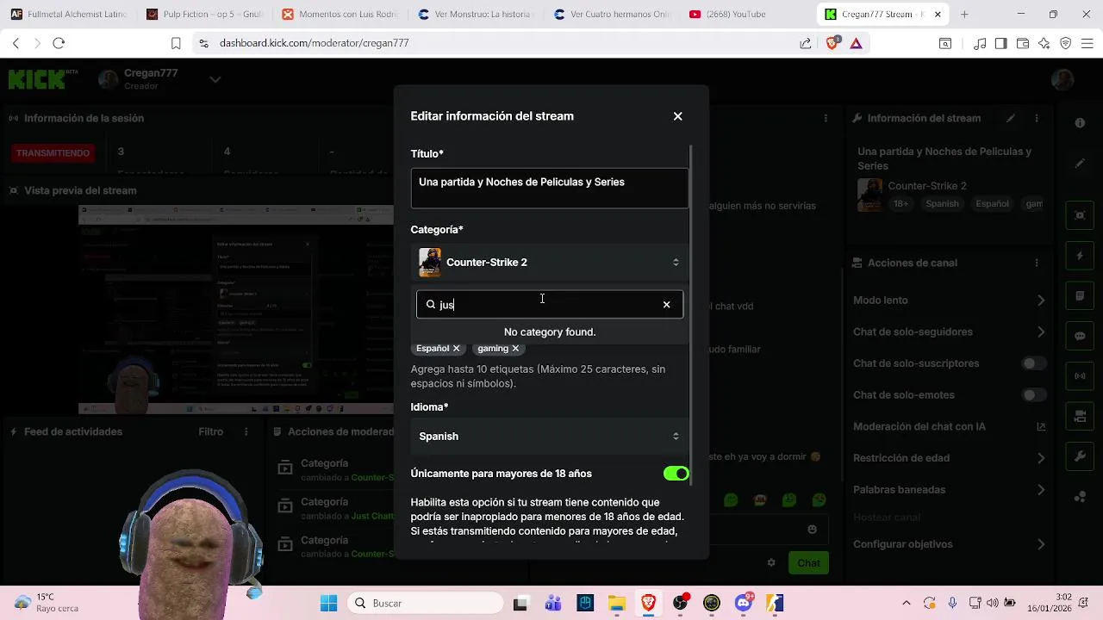Click the info icon in right sidebar

tap(1080, 123)
